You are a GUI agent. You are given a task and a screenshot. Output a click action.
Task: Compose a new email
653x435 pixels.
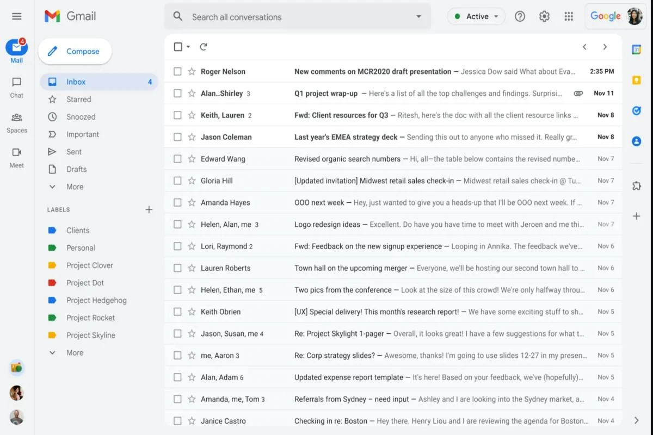pyautogui.click(x=75, y=51)
